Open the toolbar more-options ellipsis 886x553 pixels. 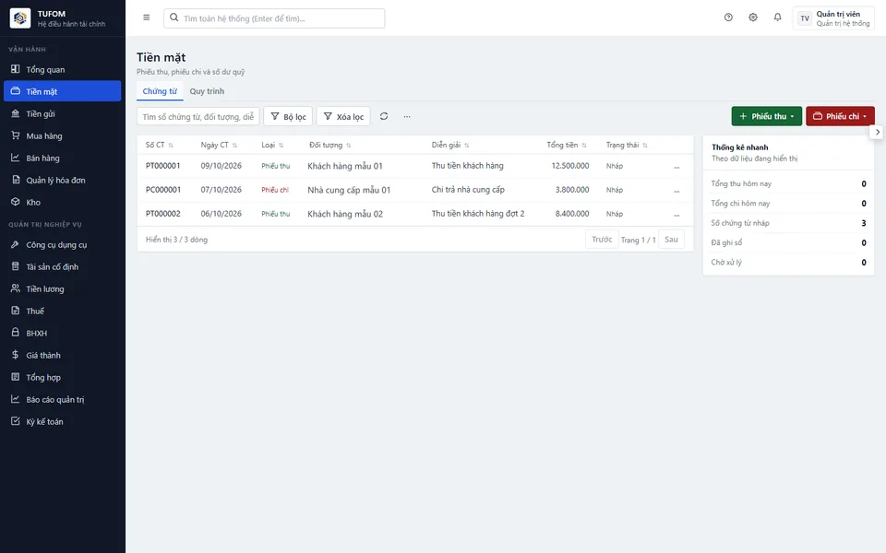point(407,116)
